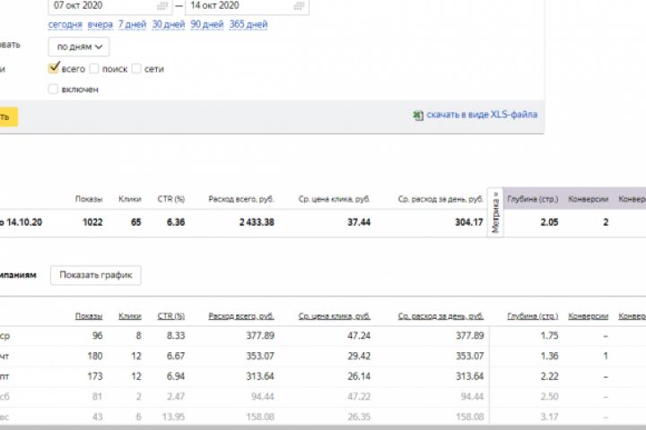Click total spend value «2 433.38»
The height and width of the screenshot is (430, 646).
257,222
